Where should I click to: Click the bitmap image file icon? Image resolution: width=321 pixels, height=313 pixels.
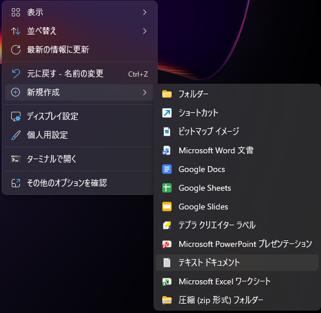[x=167, y=132]
